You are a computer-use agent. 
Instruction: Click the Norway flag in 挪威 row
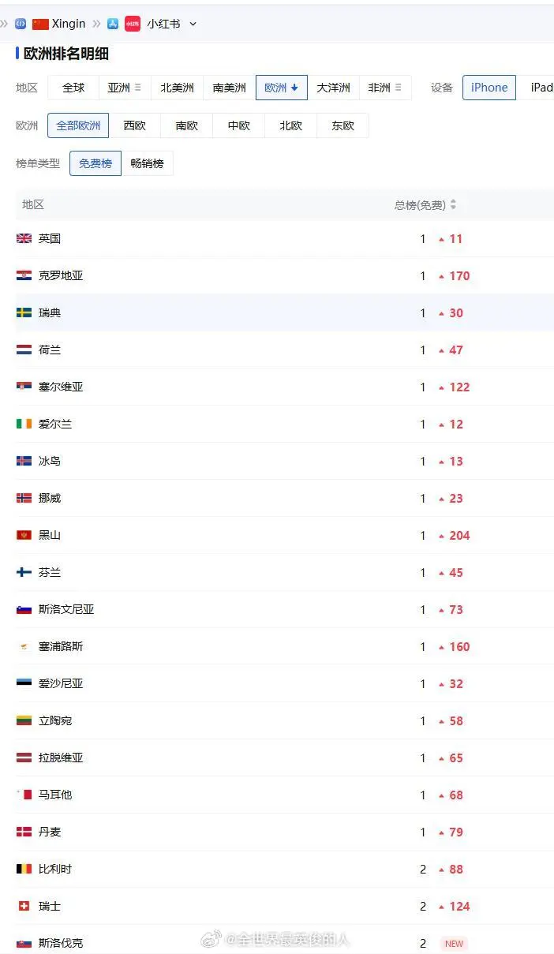pyautogui.click(x=24, y=498)
